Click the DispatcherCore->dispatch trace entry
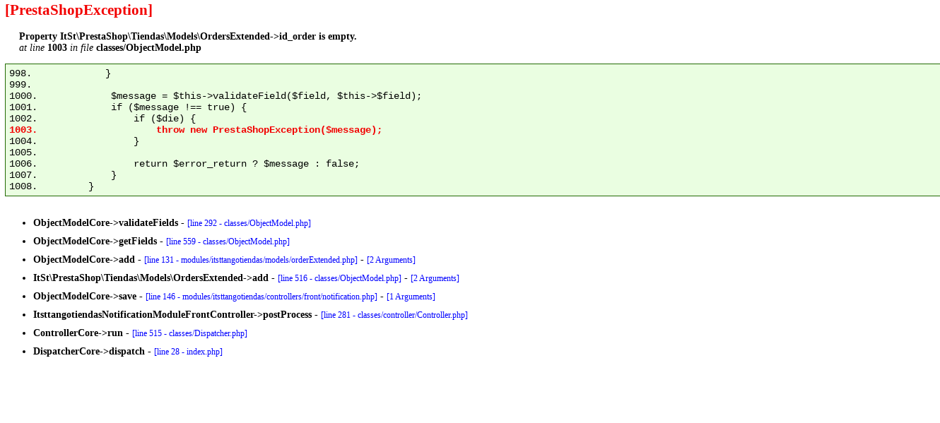 click(x=89, y=352)
